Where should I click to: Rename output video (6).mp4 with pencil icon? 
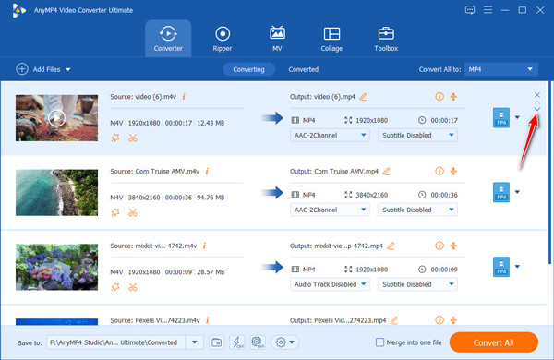click(x=363, y=96)
